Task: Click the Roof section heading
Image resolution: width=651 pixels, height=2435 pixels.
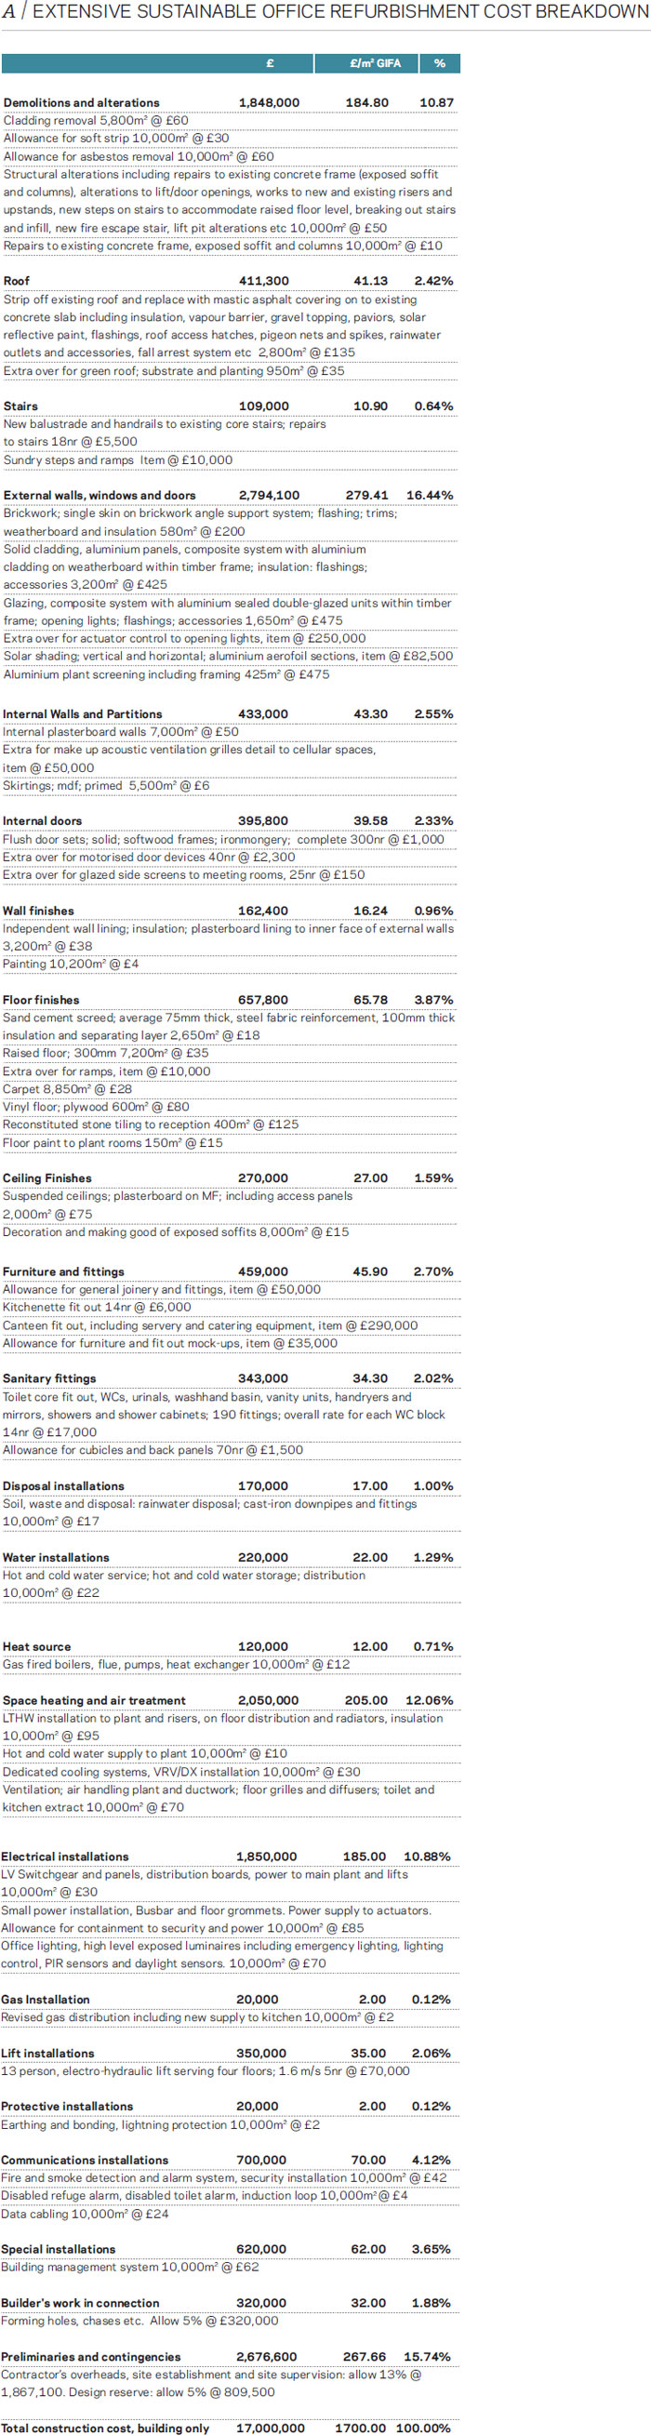Action: (16, 281)
